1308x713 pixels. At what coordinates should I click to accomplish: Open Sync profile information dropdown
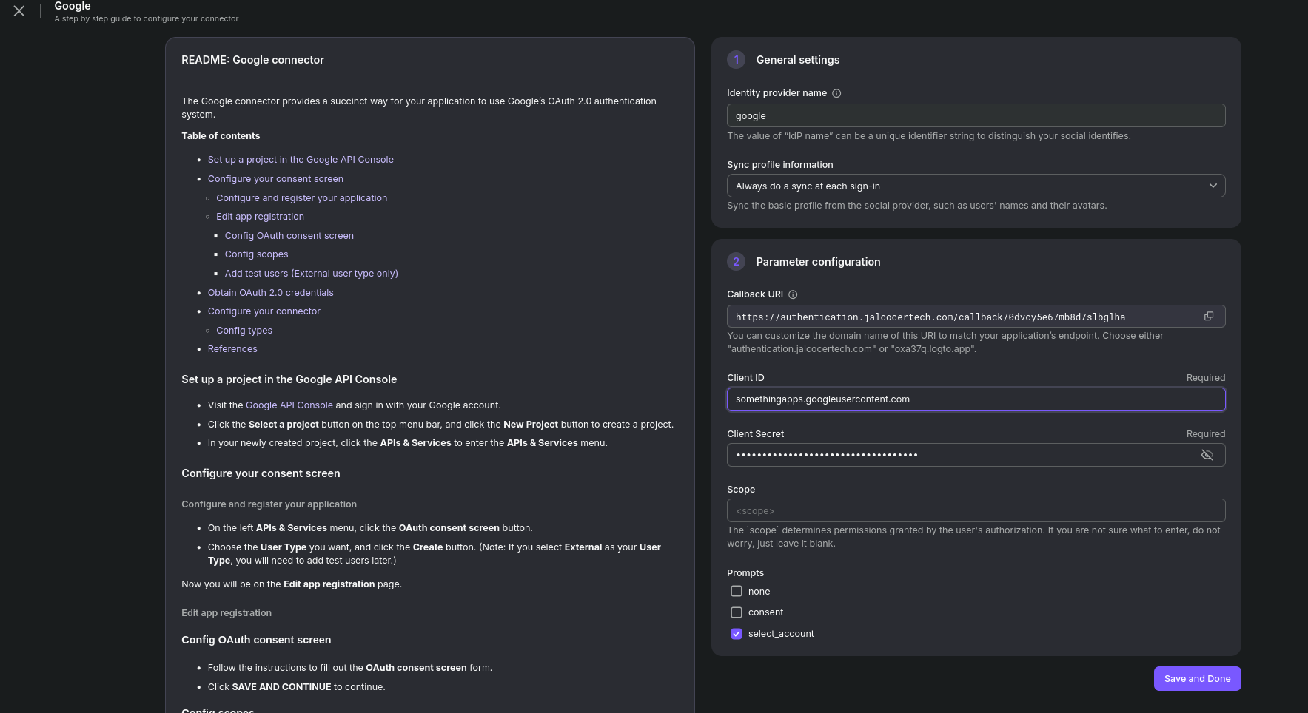976,186
